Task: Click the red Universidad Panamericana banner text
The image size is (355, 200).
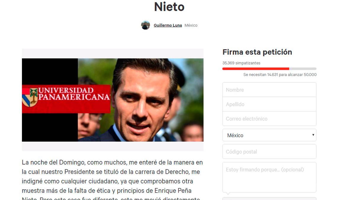Action: [74, 94]
